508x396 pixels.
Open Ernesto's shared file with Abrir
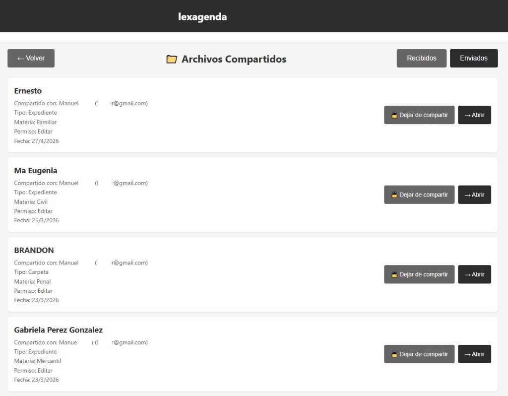coord(474,115)
